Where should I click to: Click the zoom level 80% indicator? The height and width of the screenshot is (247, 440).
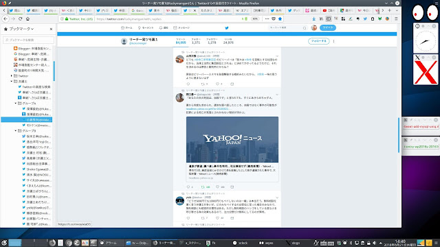255,19
